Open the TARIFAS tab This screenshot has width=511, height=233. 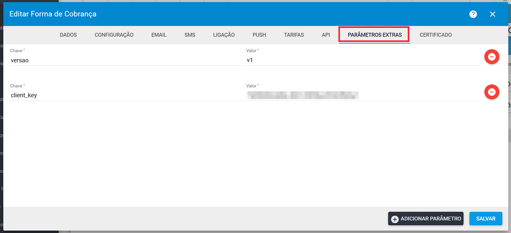(294, 35)
